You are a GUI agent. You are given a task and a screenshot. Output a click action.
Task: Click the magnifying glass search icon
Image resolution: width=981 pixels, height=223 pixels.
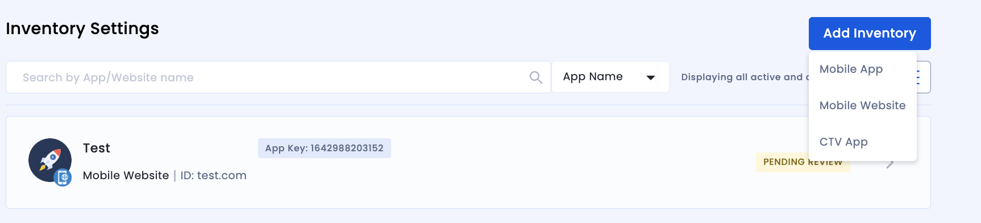[536, 77]
